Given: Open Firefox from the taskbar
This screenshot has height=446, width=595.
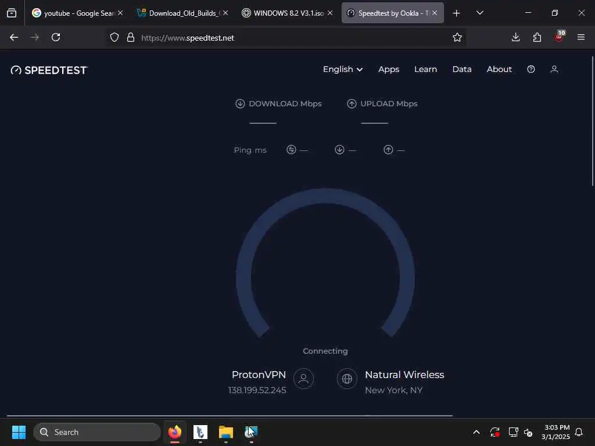Looking at the screenshot, I should (174, 432).
